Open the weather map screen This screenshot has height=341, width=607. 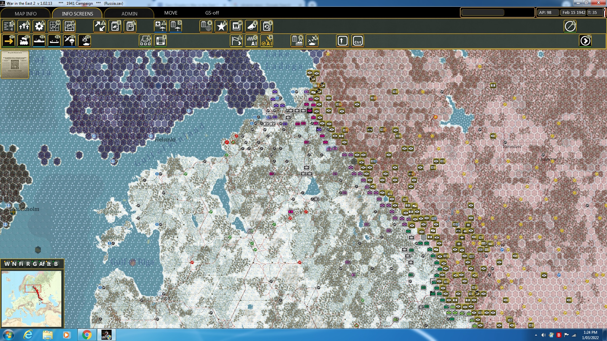pos(69,26)
